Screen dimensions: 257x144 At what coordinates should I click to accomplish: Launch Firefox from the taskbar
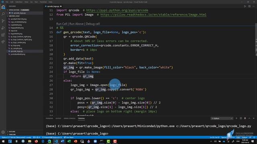36,141
